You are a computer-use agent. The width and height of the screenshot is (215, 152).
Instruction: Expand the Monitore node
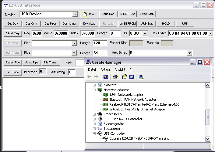point(94,85)
